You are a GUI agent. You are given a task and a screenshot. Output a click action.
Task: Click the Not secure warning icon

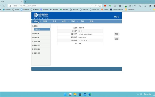click(x=10, y=6)
